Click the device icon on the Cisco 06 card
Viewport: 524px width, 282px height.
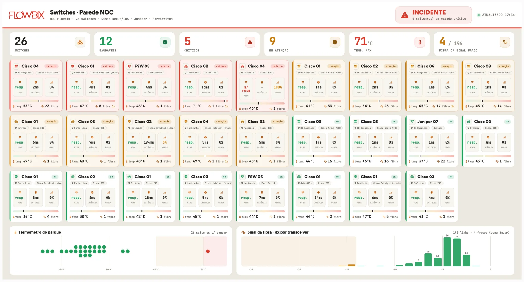click(x=412, y=66)
